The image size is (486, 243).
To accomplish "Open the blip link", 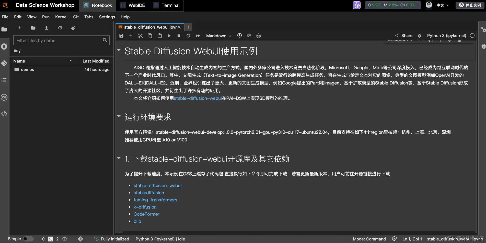I will [137, 221].
